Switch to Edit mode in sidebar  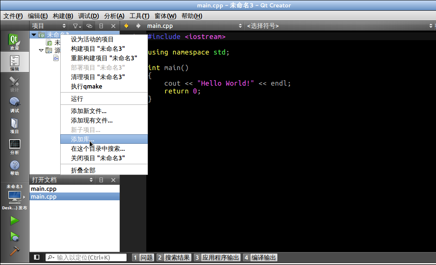point(14,63)
